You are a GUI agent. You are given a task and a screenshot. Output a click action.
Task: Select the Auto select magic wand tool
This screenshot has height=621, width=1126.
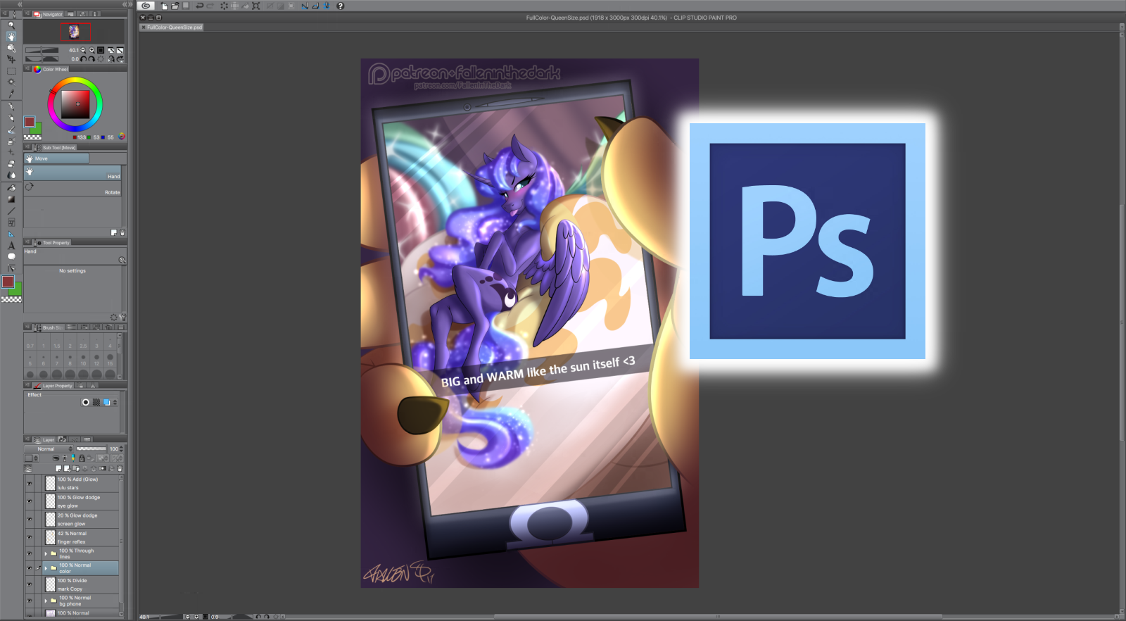(11, 82)
